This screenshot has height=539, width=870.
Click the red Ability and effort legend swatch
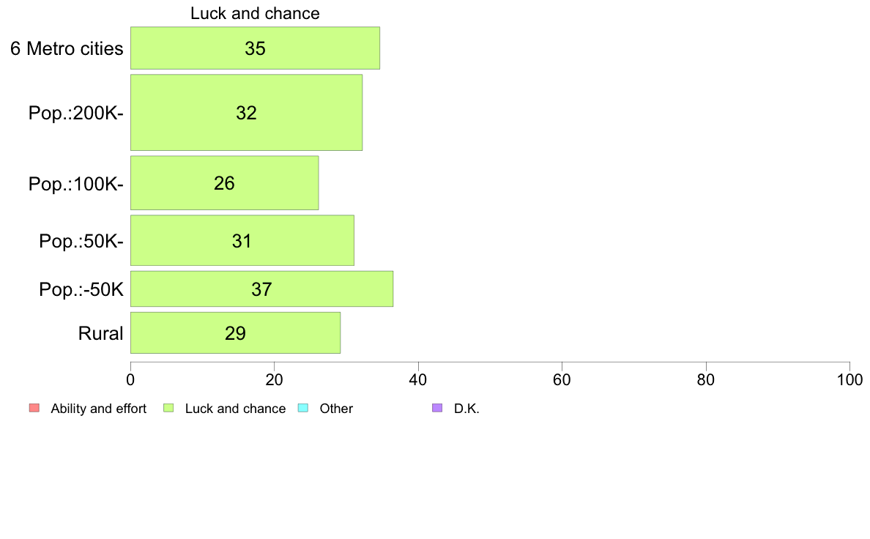point(34,408)
